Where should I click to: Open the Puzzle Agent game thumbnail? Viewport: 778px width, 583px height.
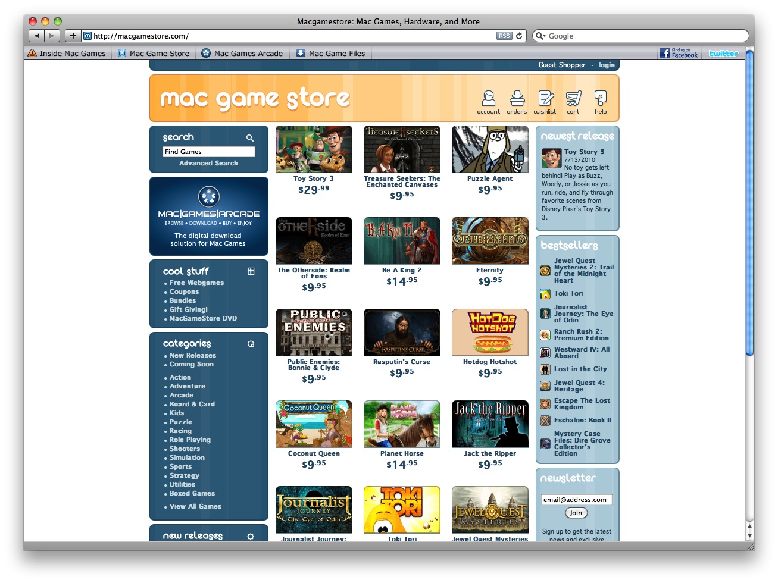[x=490, y=149]
